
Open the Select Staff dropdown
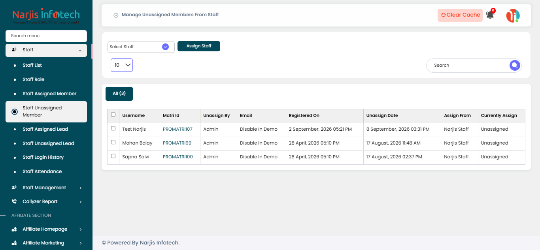click(x=141, y=47)
